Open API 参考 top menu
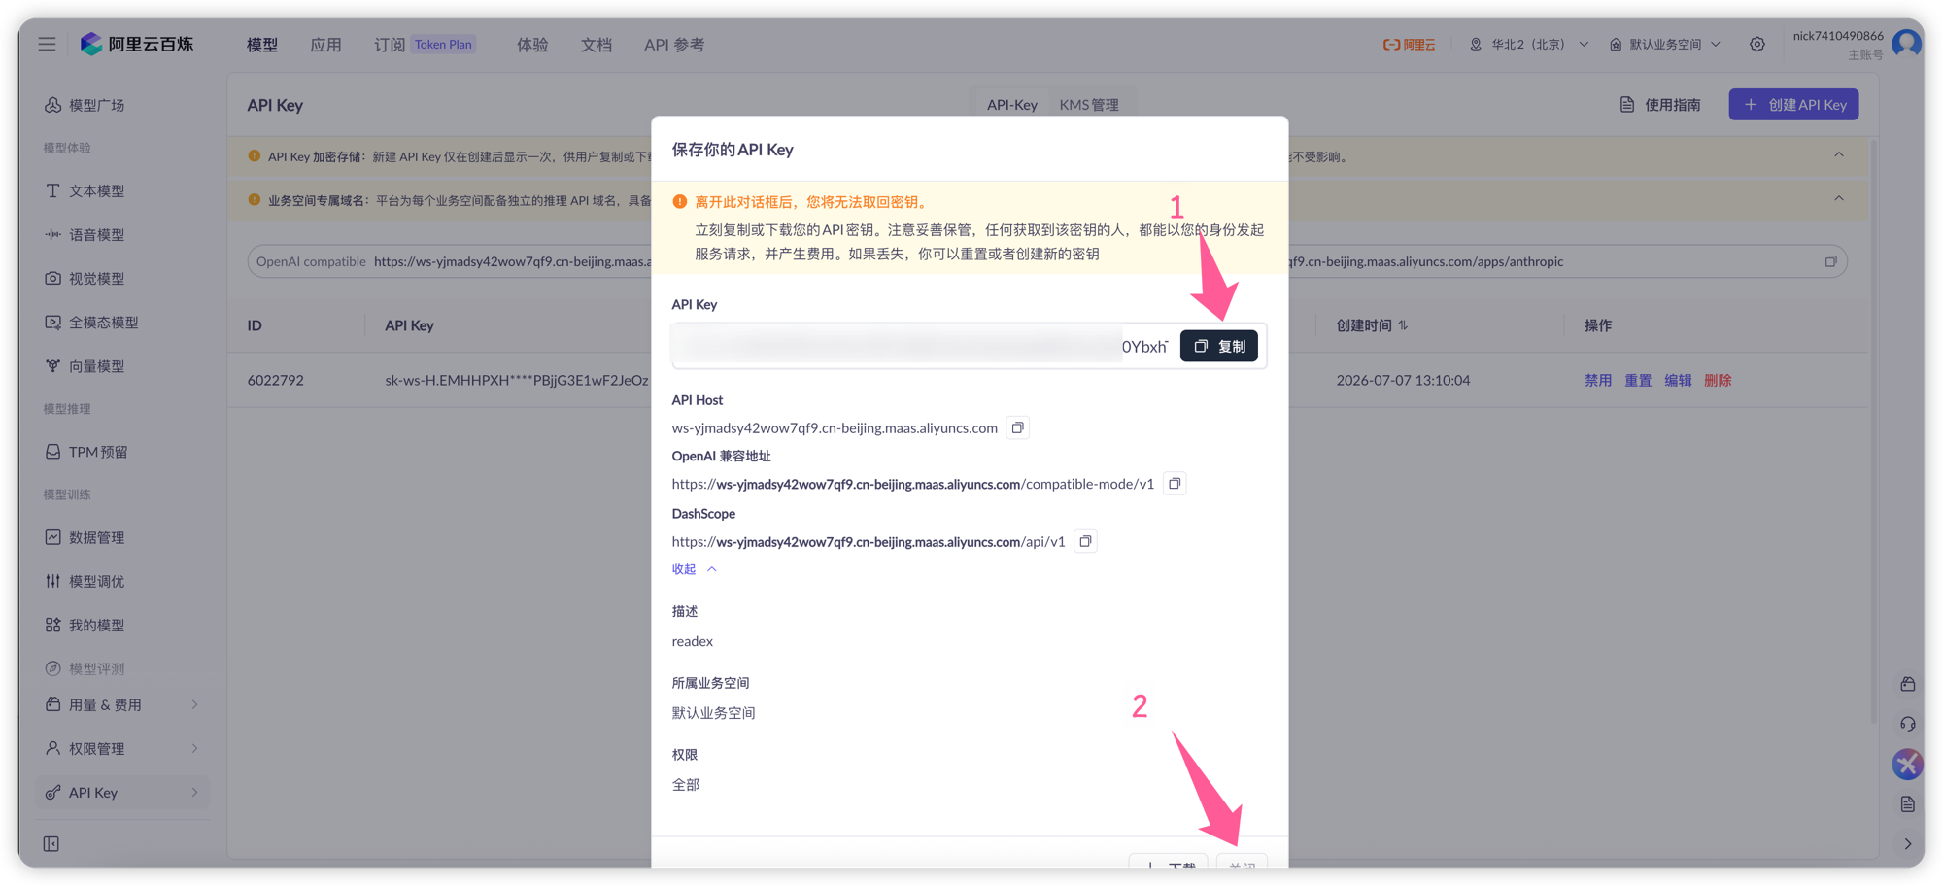The width and height of the screenshot is (1943, 886). (x=674, y=45)
